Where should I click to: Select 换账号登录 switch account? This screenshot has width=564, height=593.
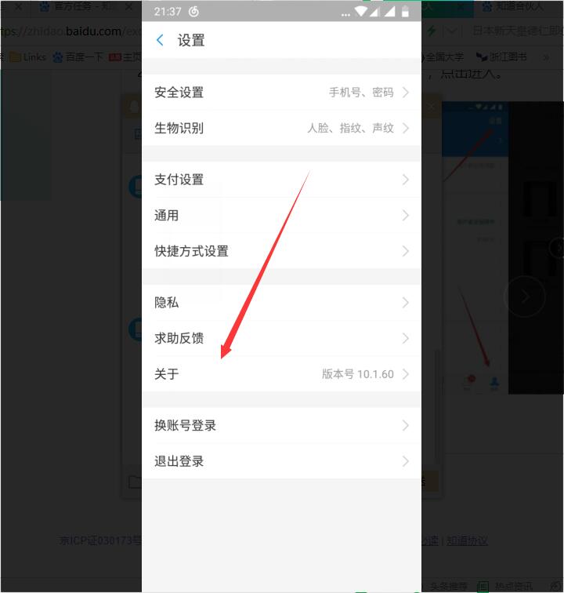pos(281,425)
